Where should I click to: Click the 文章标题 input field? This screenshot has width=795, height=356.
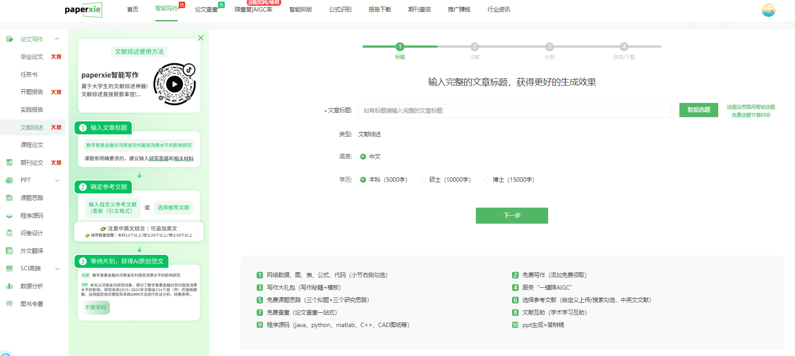(x=514, y=111)
